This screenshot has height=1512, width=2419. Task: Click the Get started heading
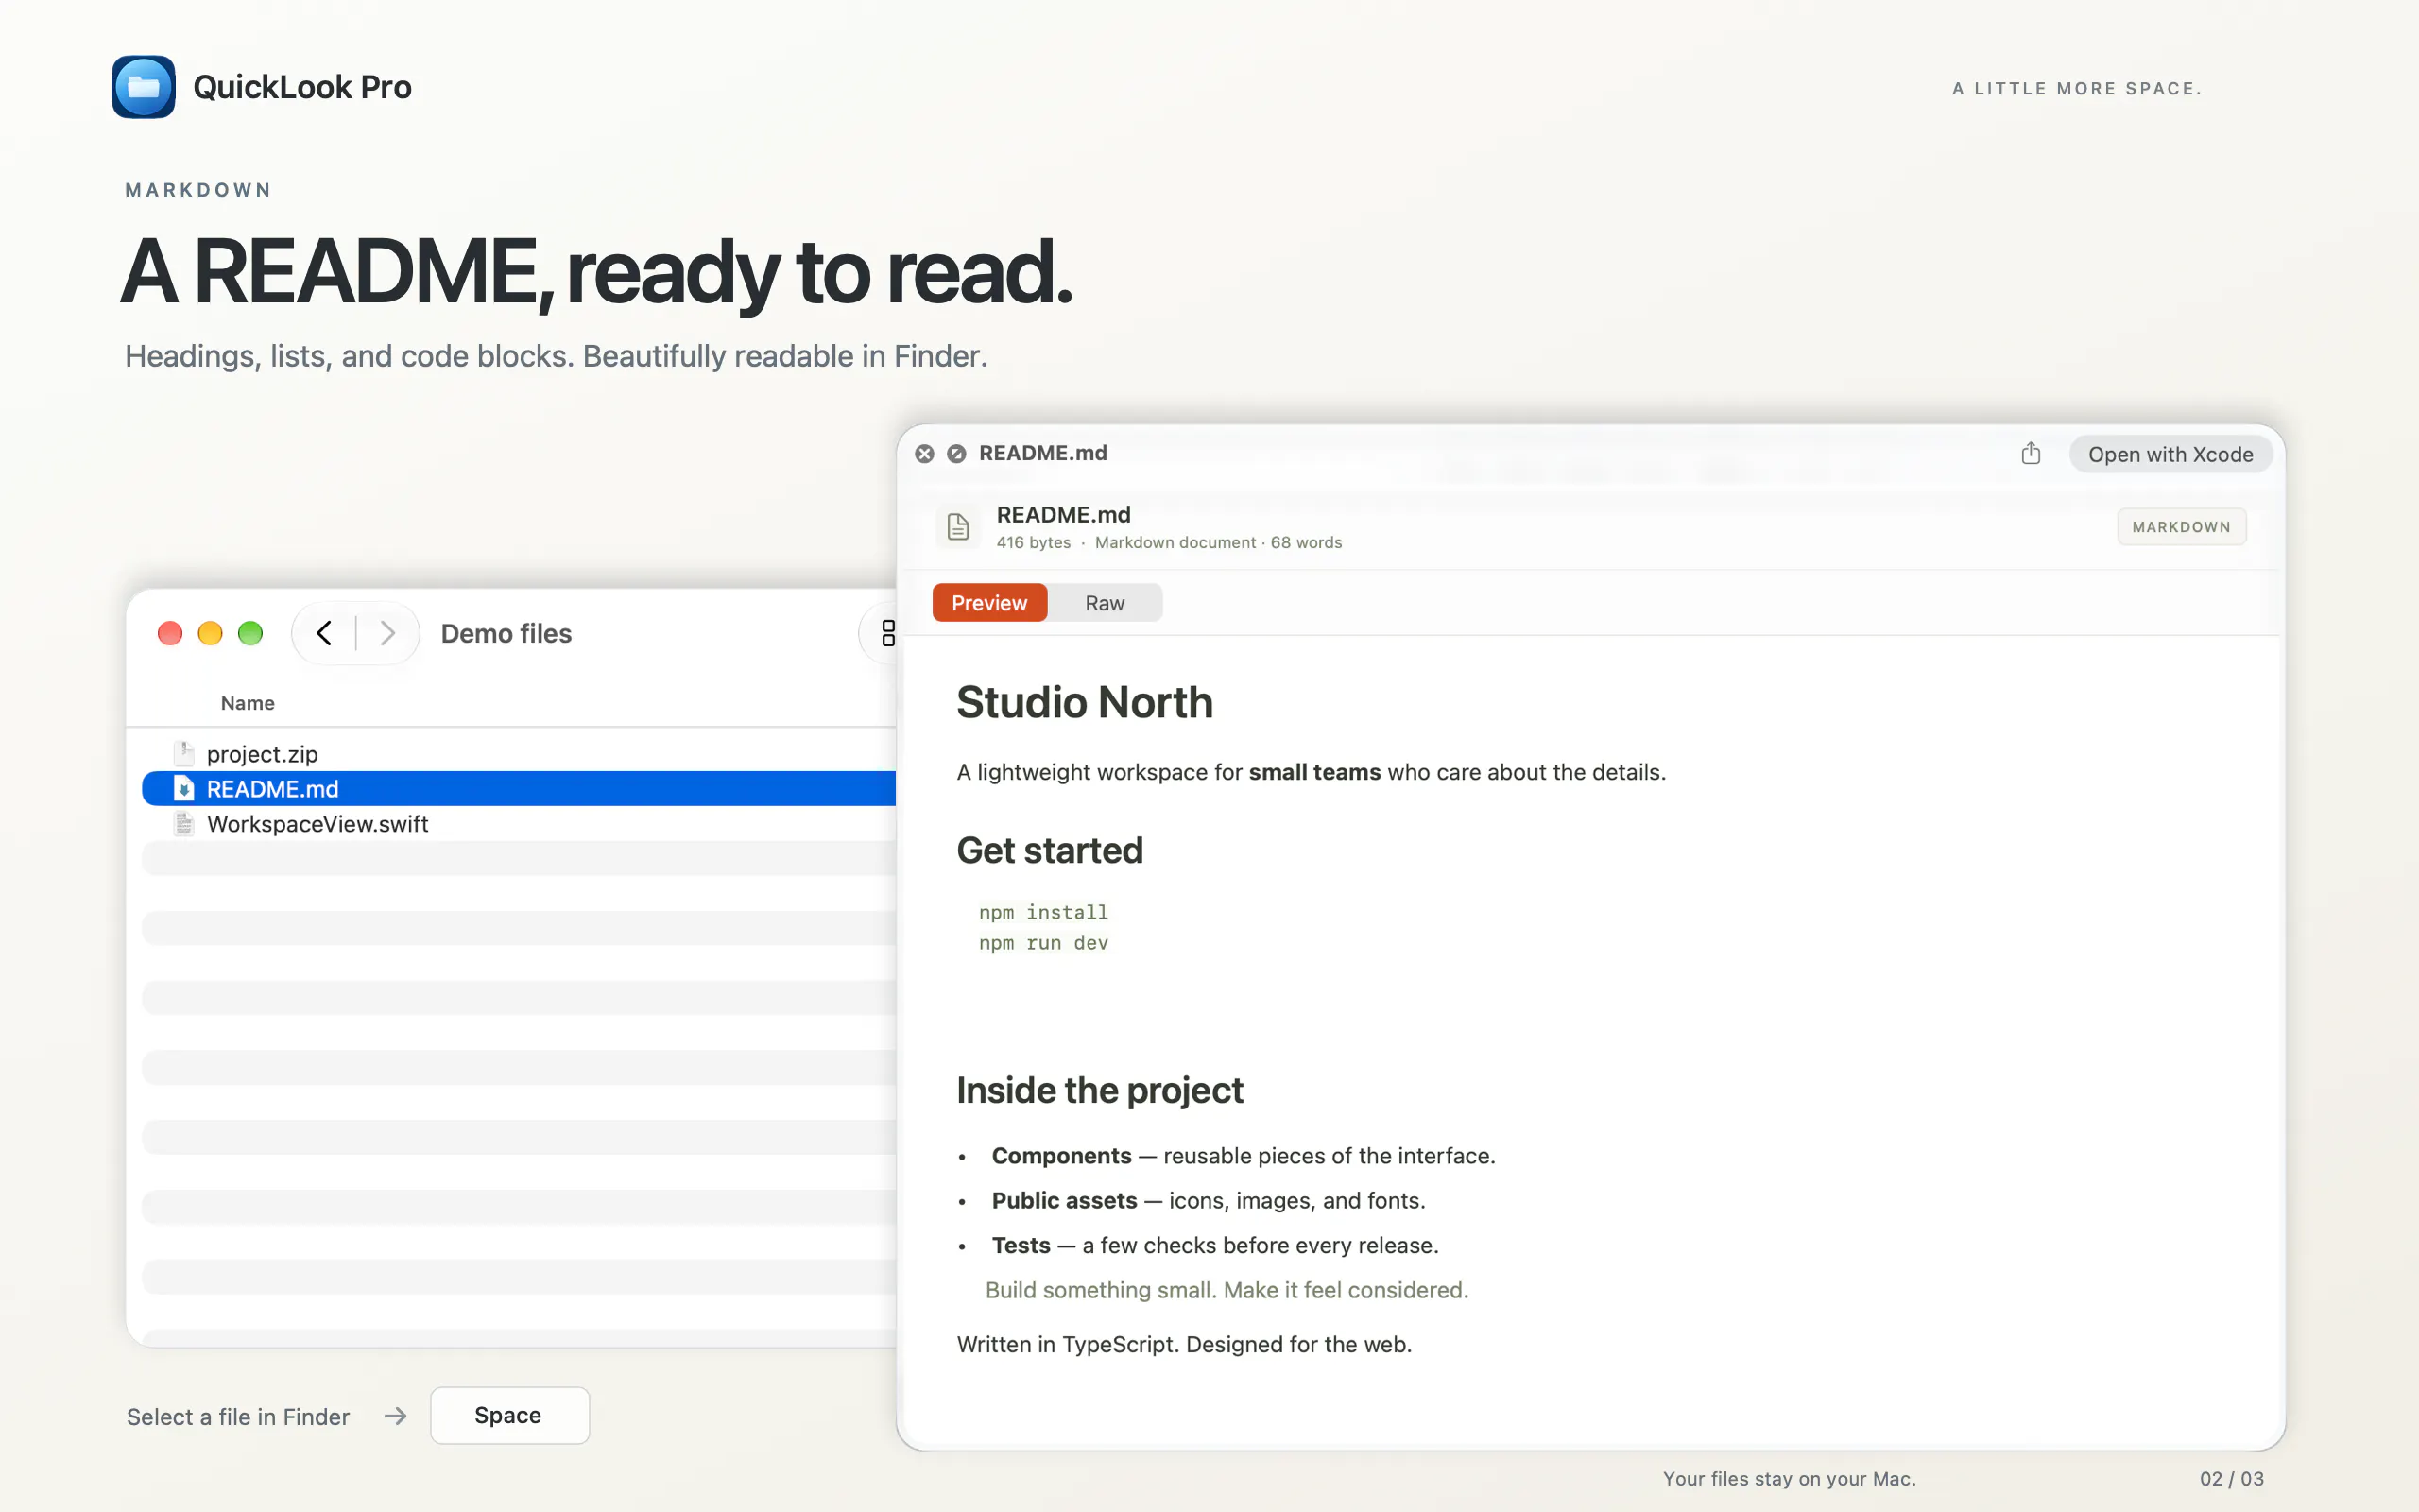[x=1050, y=850]
